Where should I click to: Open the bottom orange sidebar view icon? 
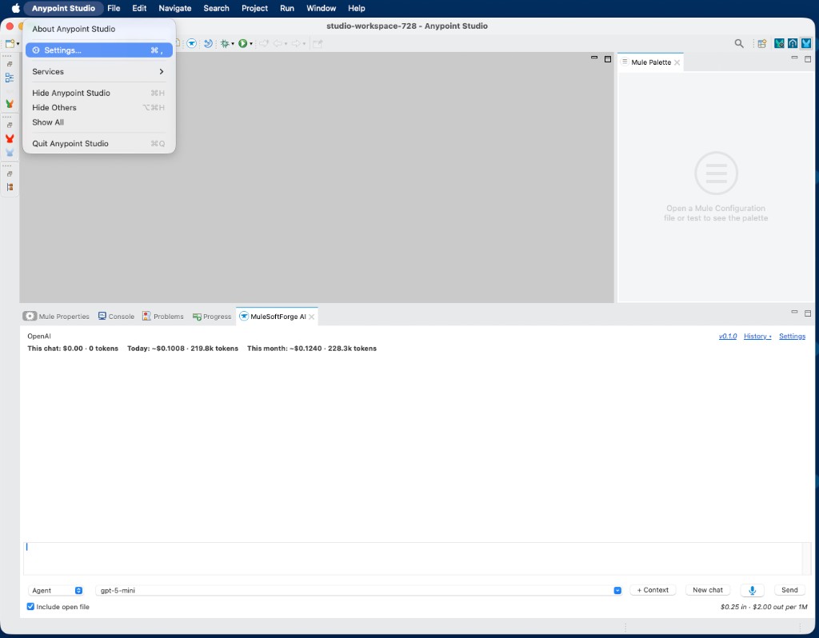pos(10,187)
